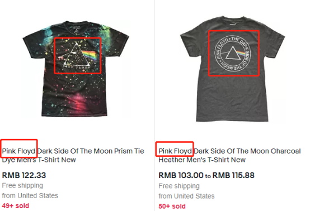
Task: Click 'Free shipping' under the RMB 122.33 listing
Action: tap(22, 185)
